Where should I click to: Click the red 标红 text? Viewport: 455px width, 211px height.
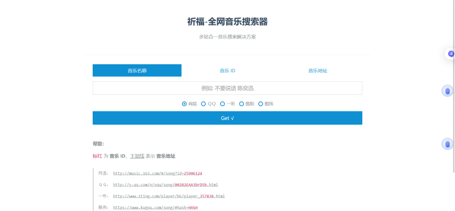click(x=97, y=156)
